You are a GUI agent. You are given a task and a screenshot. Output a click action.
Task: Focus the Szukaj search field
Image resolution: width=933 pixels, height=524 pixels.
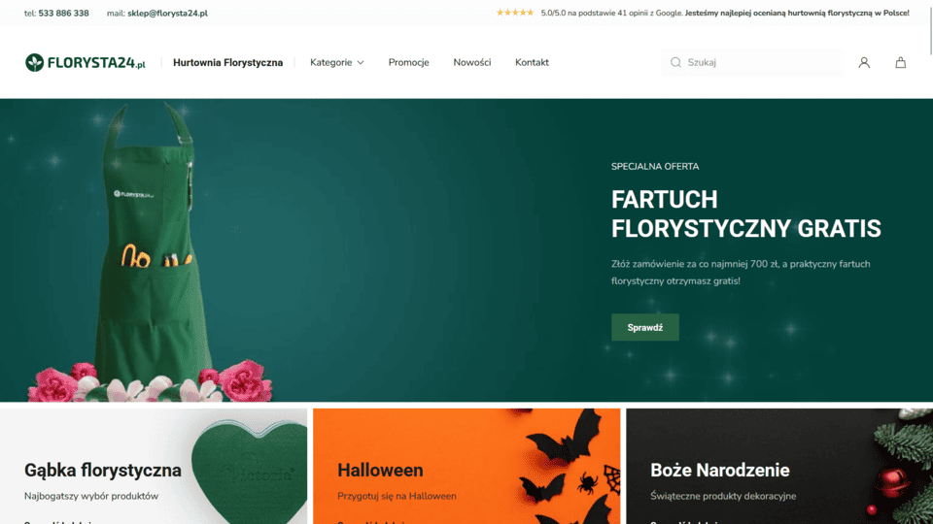pos(752,62)
